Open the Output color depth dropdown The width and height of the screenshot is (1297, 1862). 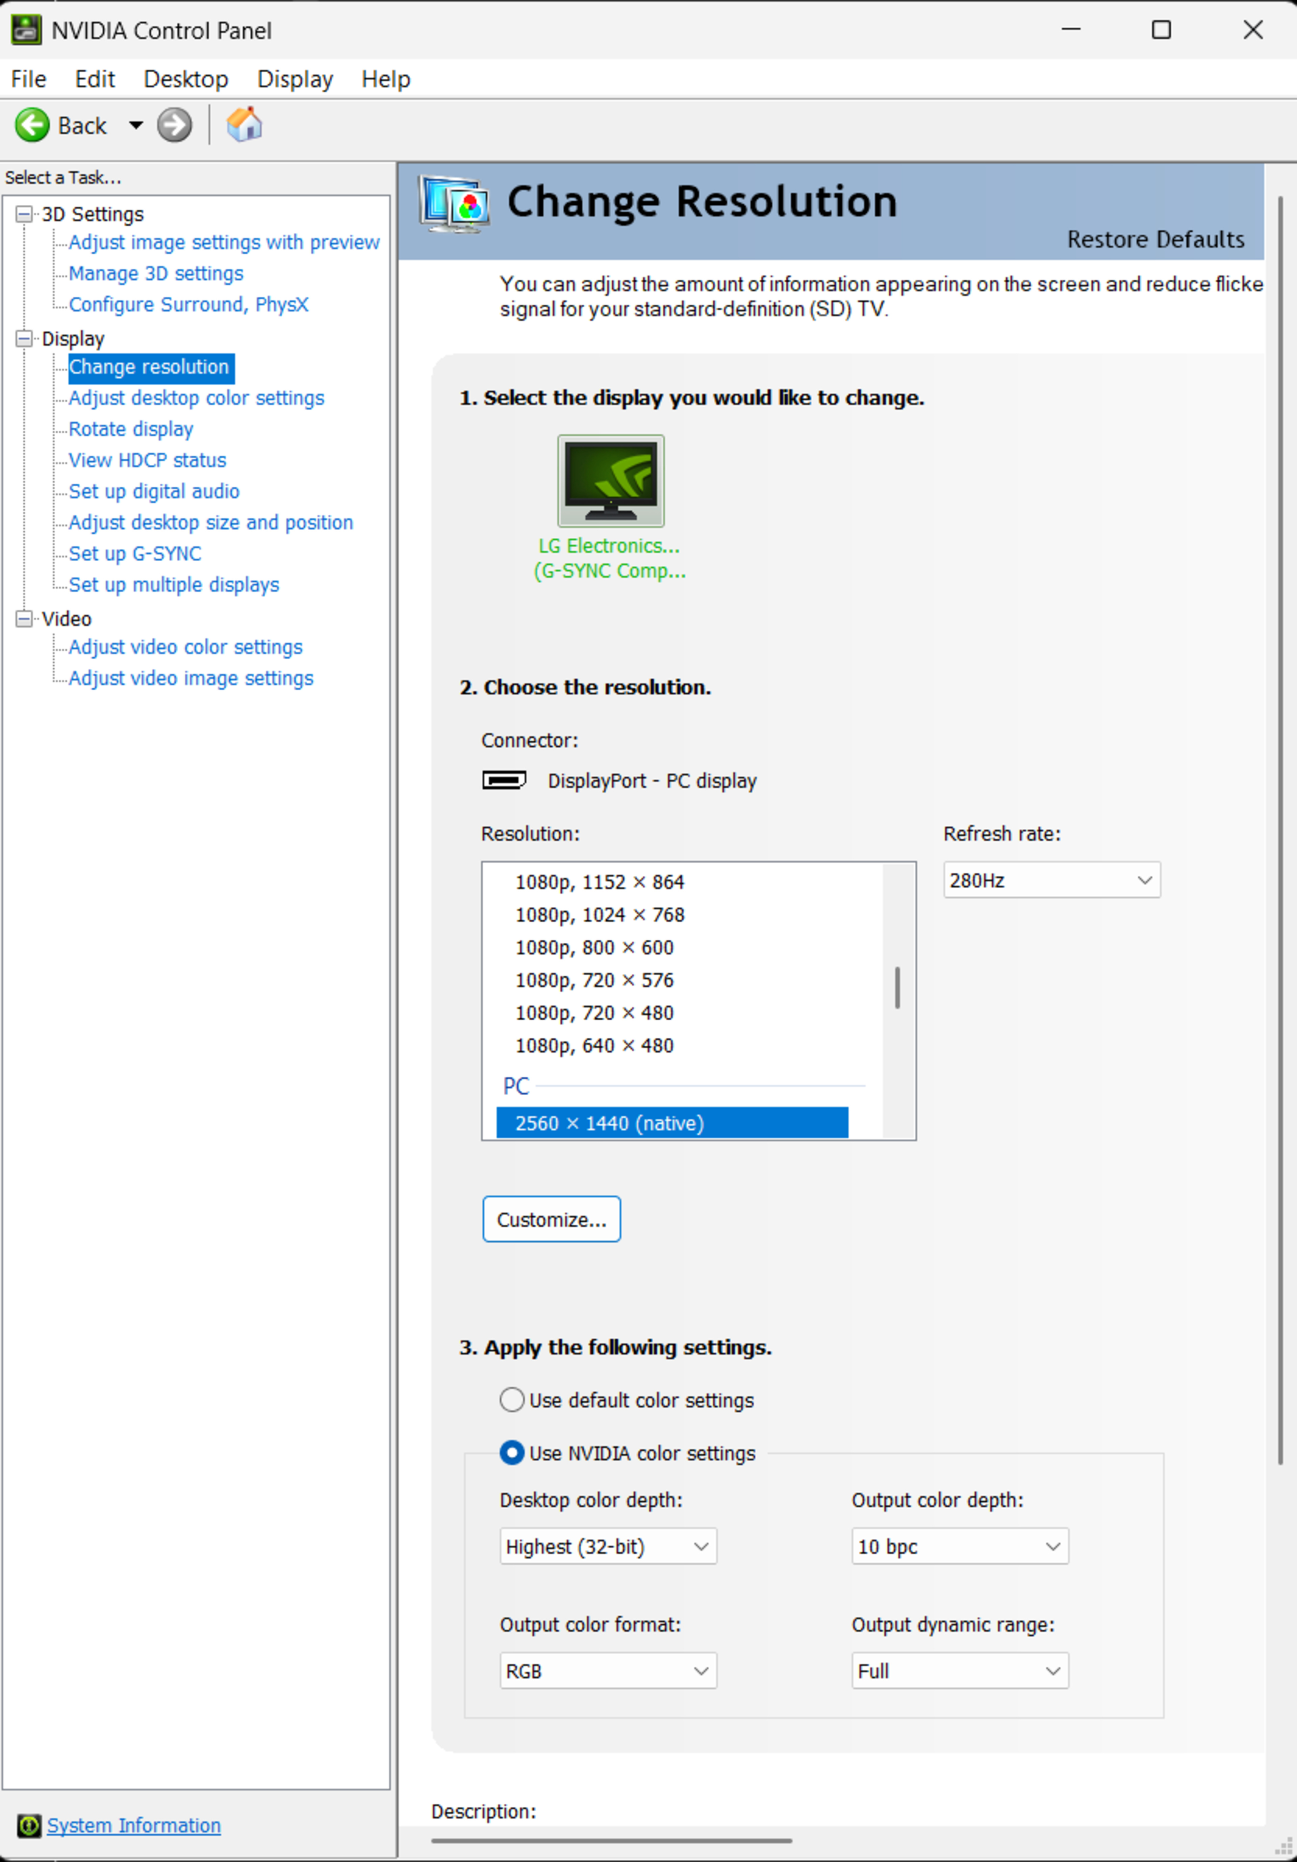tap(960, 1546)
